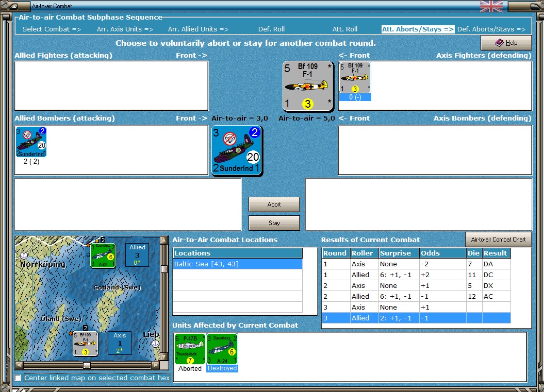Click the Surprise column header
544x392 pixels.
399,253
